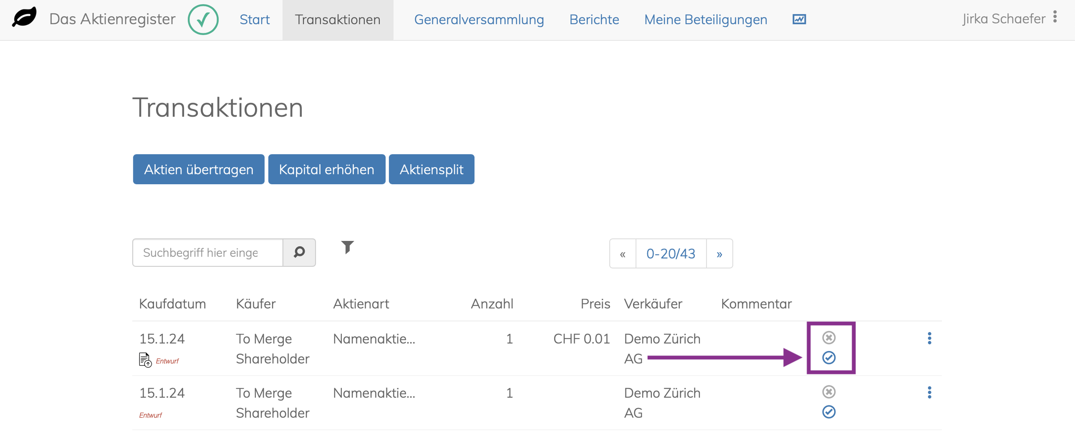
Task: Click the leaf logo icon
Action: 25,17
